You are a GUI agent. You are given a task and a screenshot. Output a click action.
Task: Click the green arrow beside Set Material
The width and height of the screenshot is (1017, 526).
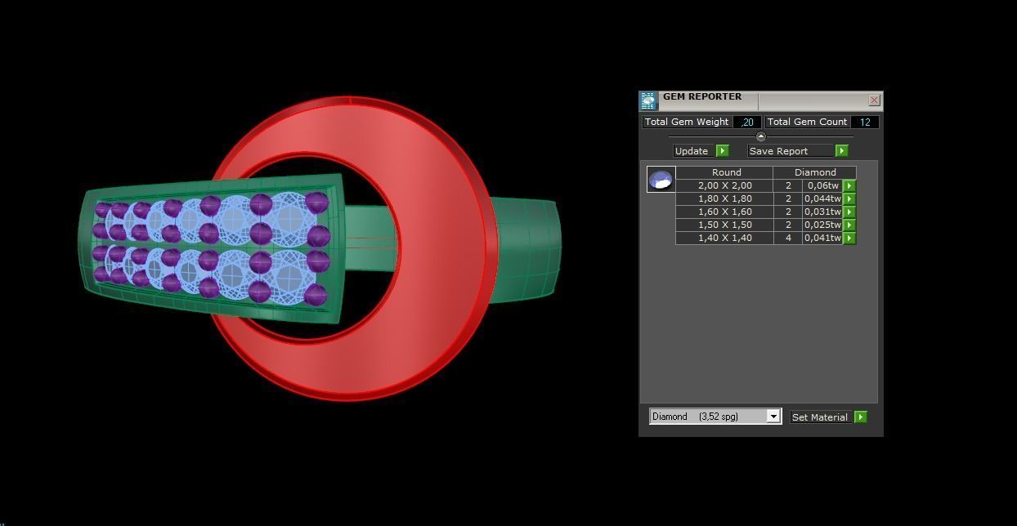pos(860,417)
